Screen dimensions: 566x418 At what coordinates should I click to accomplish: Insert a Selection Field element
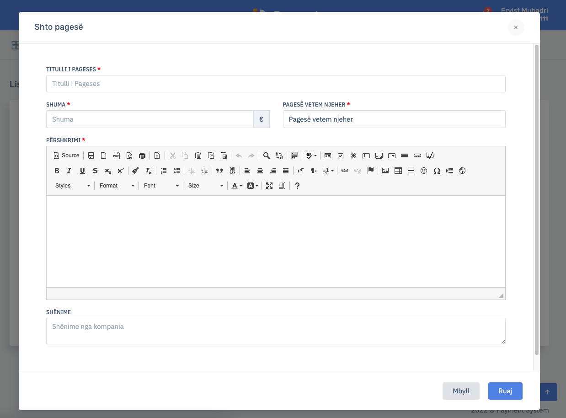[x=392, y=155]
